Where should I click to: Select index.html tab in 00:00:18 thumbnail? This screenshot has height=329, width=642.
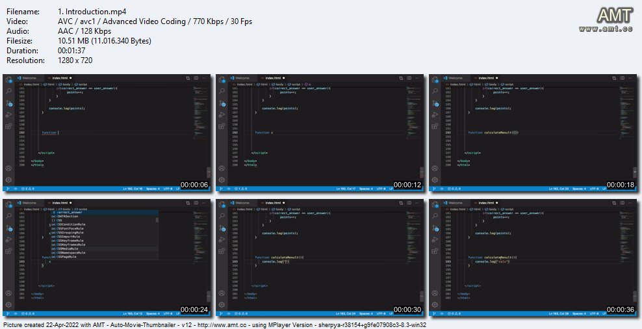486,78
